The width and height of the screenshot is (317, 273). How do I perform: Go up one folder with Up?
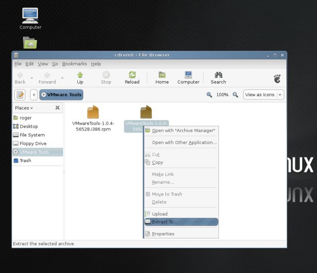click(80, 78)
